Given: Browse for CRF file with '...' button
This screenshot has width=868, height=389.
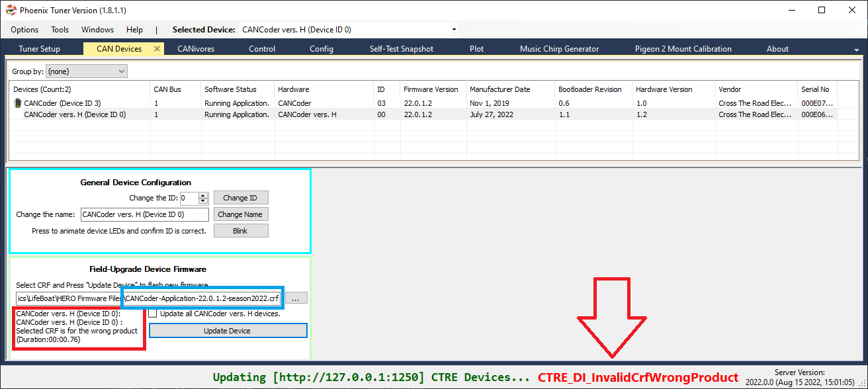Looking at the screenshot, I should point(295,298).
